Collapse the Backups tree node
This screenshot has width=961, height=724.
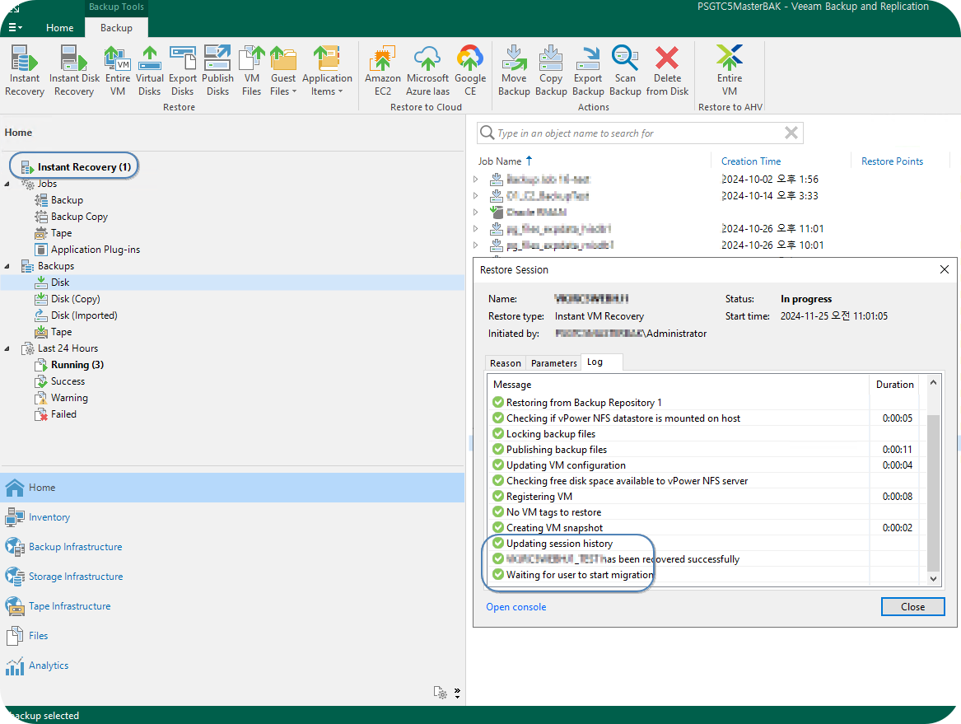pyautogui.click(x=7, y=266)
